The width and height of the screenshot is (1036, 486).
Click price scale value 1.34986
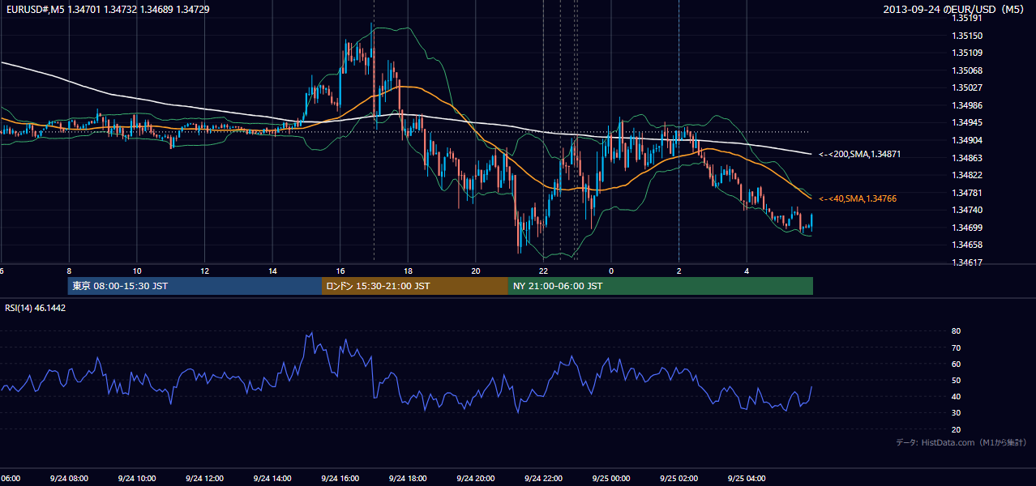point(967,105)
